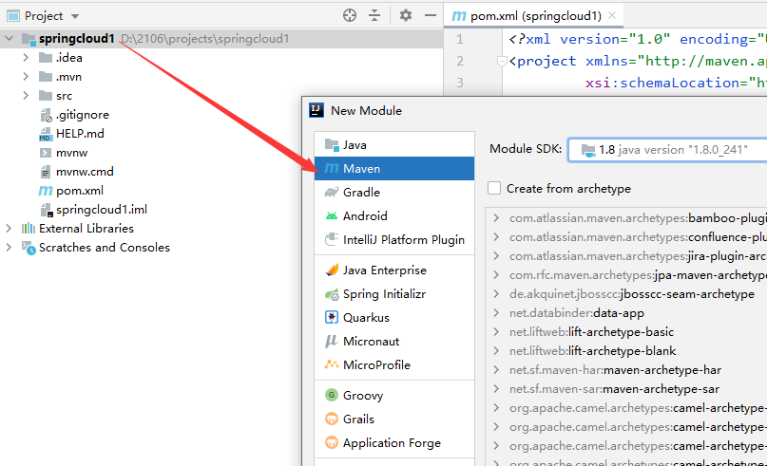Enable Create from archetype checkbox

(494, 188)
